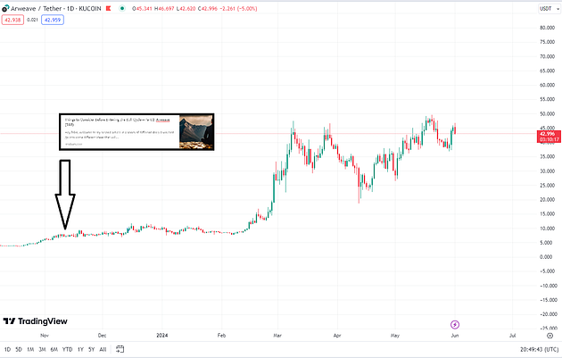562x358 pixels.
Task: Open the article thumbnail with mountain image
Action: pos(196,131)
